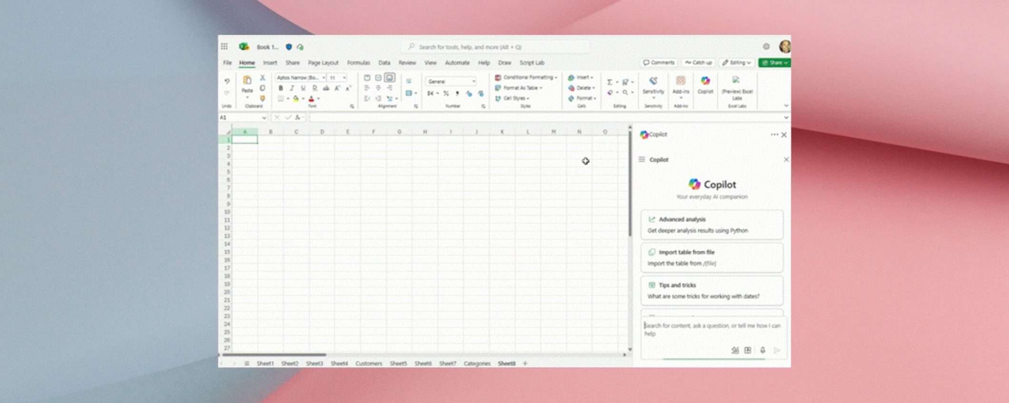The height and width of the screenshot is (403, 1009).
Task: Toggle the highlighted bottom align button
Action: coord(390,77)
